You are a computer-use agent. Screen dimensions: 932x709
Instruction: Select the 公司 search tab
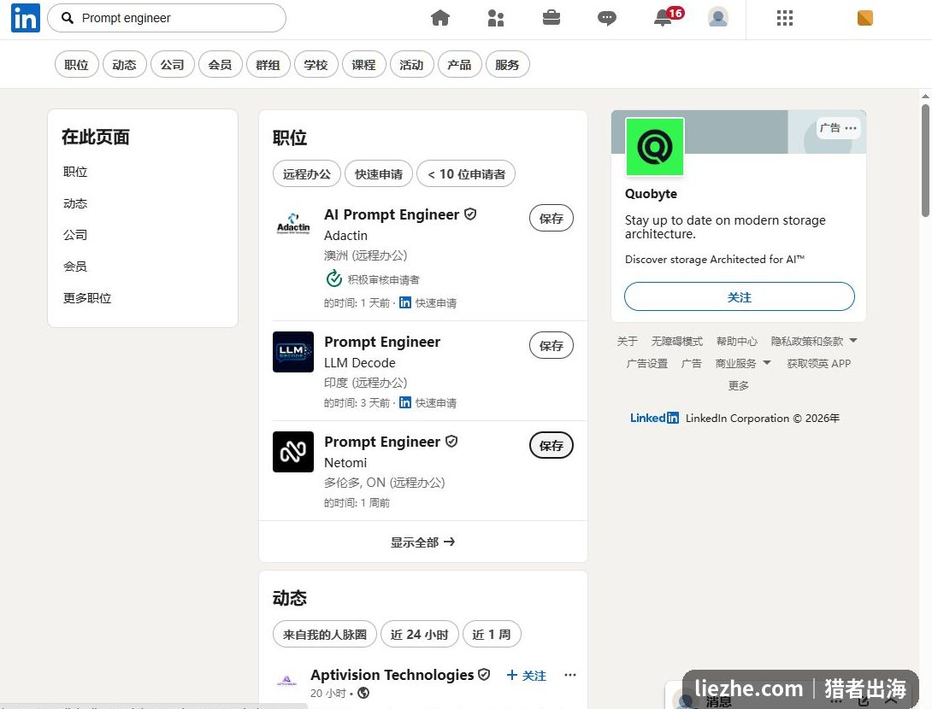point(173,65)
